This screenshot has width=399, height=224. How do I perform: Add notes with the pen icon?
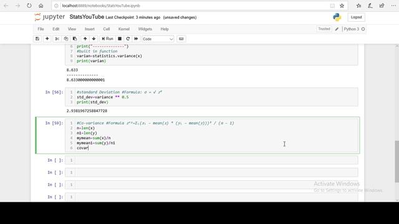click(x=370, y=6)
